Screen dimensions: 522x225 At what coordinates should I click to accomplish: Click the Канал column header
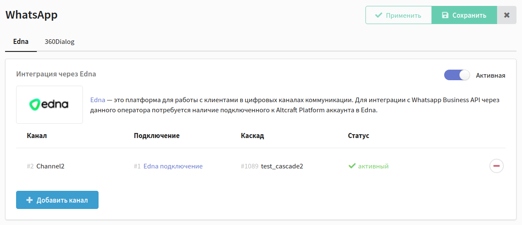(37, 136)
